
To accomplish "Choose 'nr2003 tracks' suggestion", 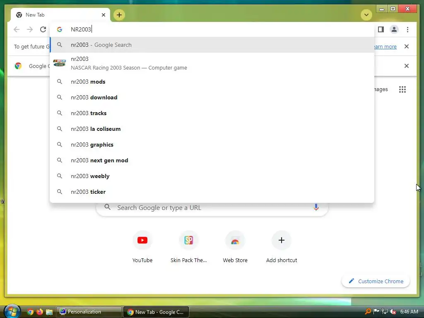I will (x=212, y=113).
